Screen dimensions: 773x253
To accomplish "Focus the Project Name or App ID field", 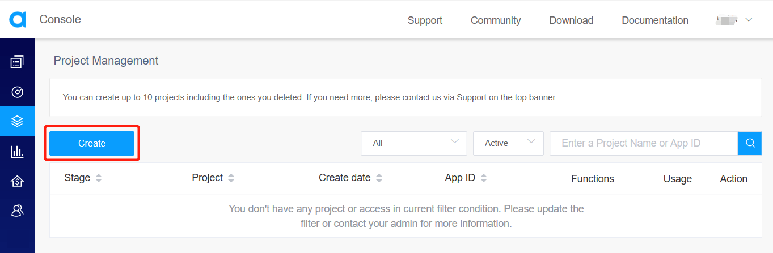I will [644, 143].
